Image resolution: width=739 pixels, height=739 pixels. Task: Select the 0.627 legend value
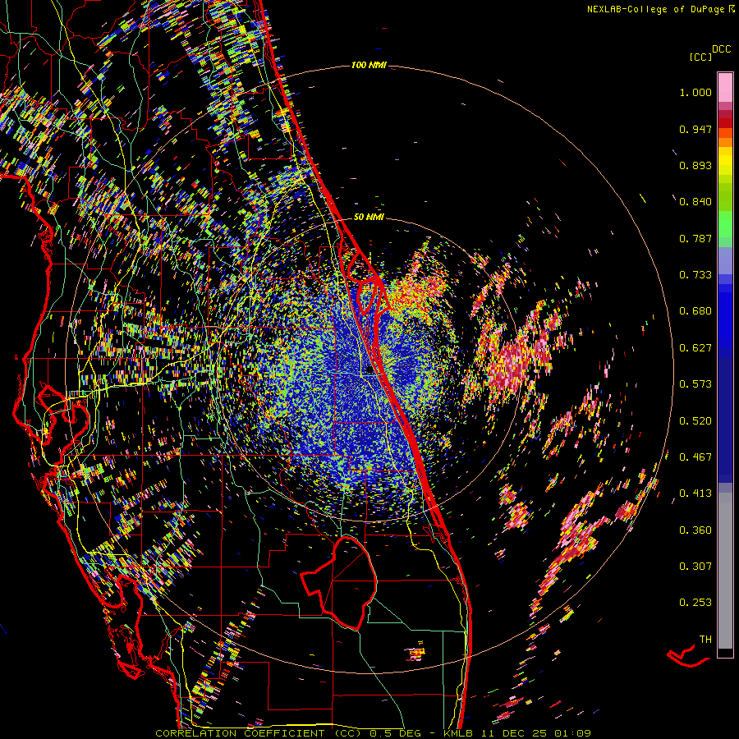pos(695,348)
